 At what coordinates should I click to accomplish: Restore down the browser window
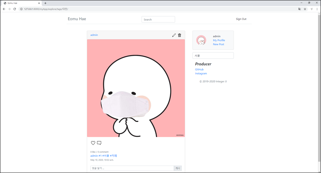(309, 3)
